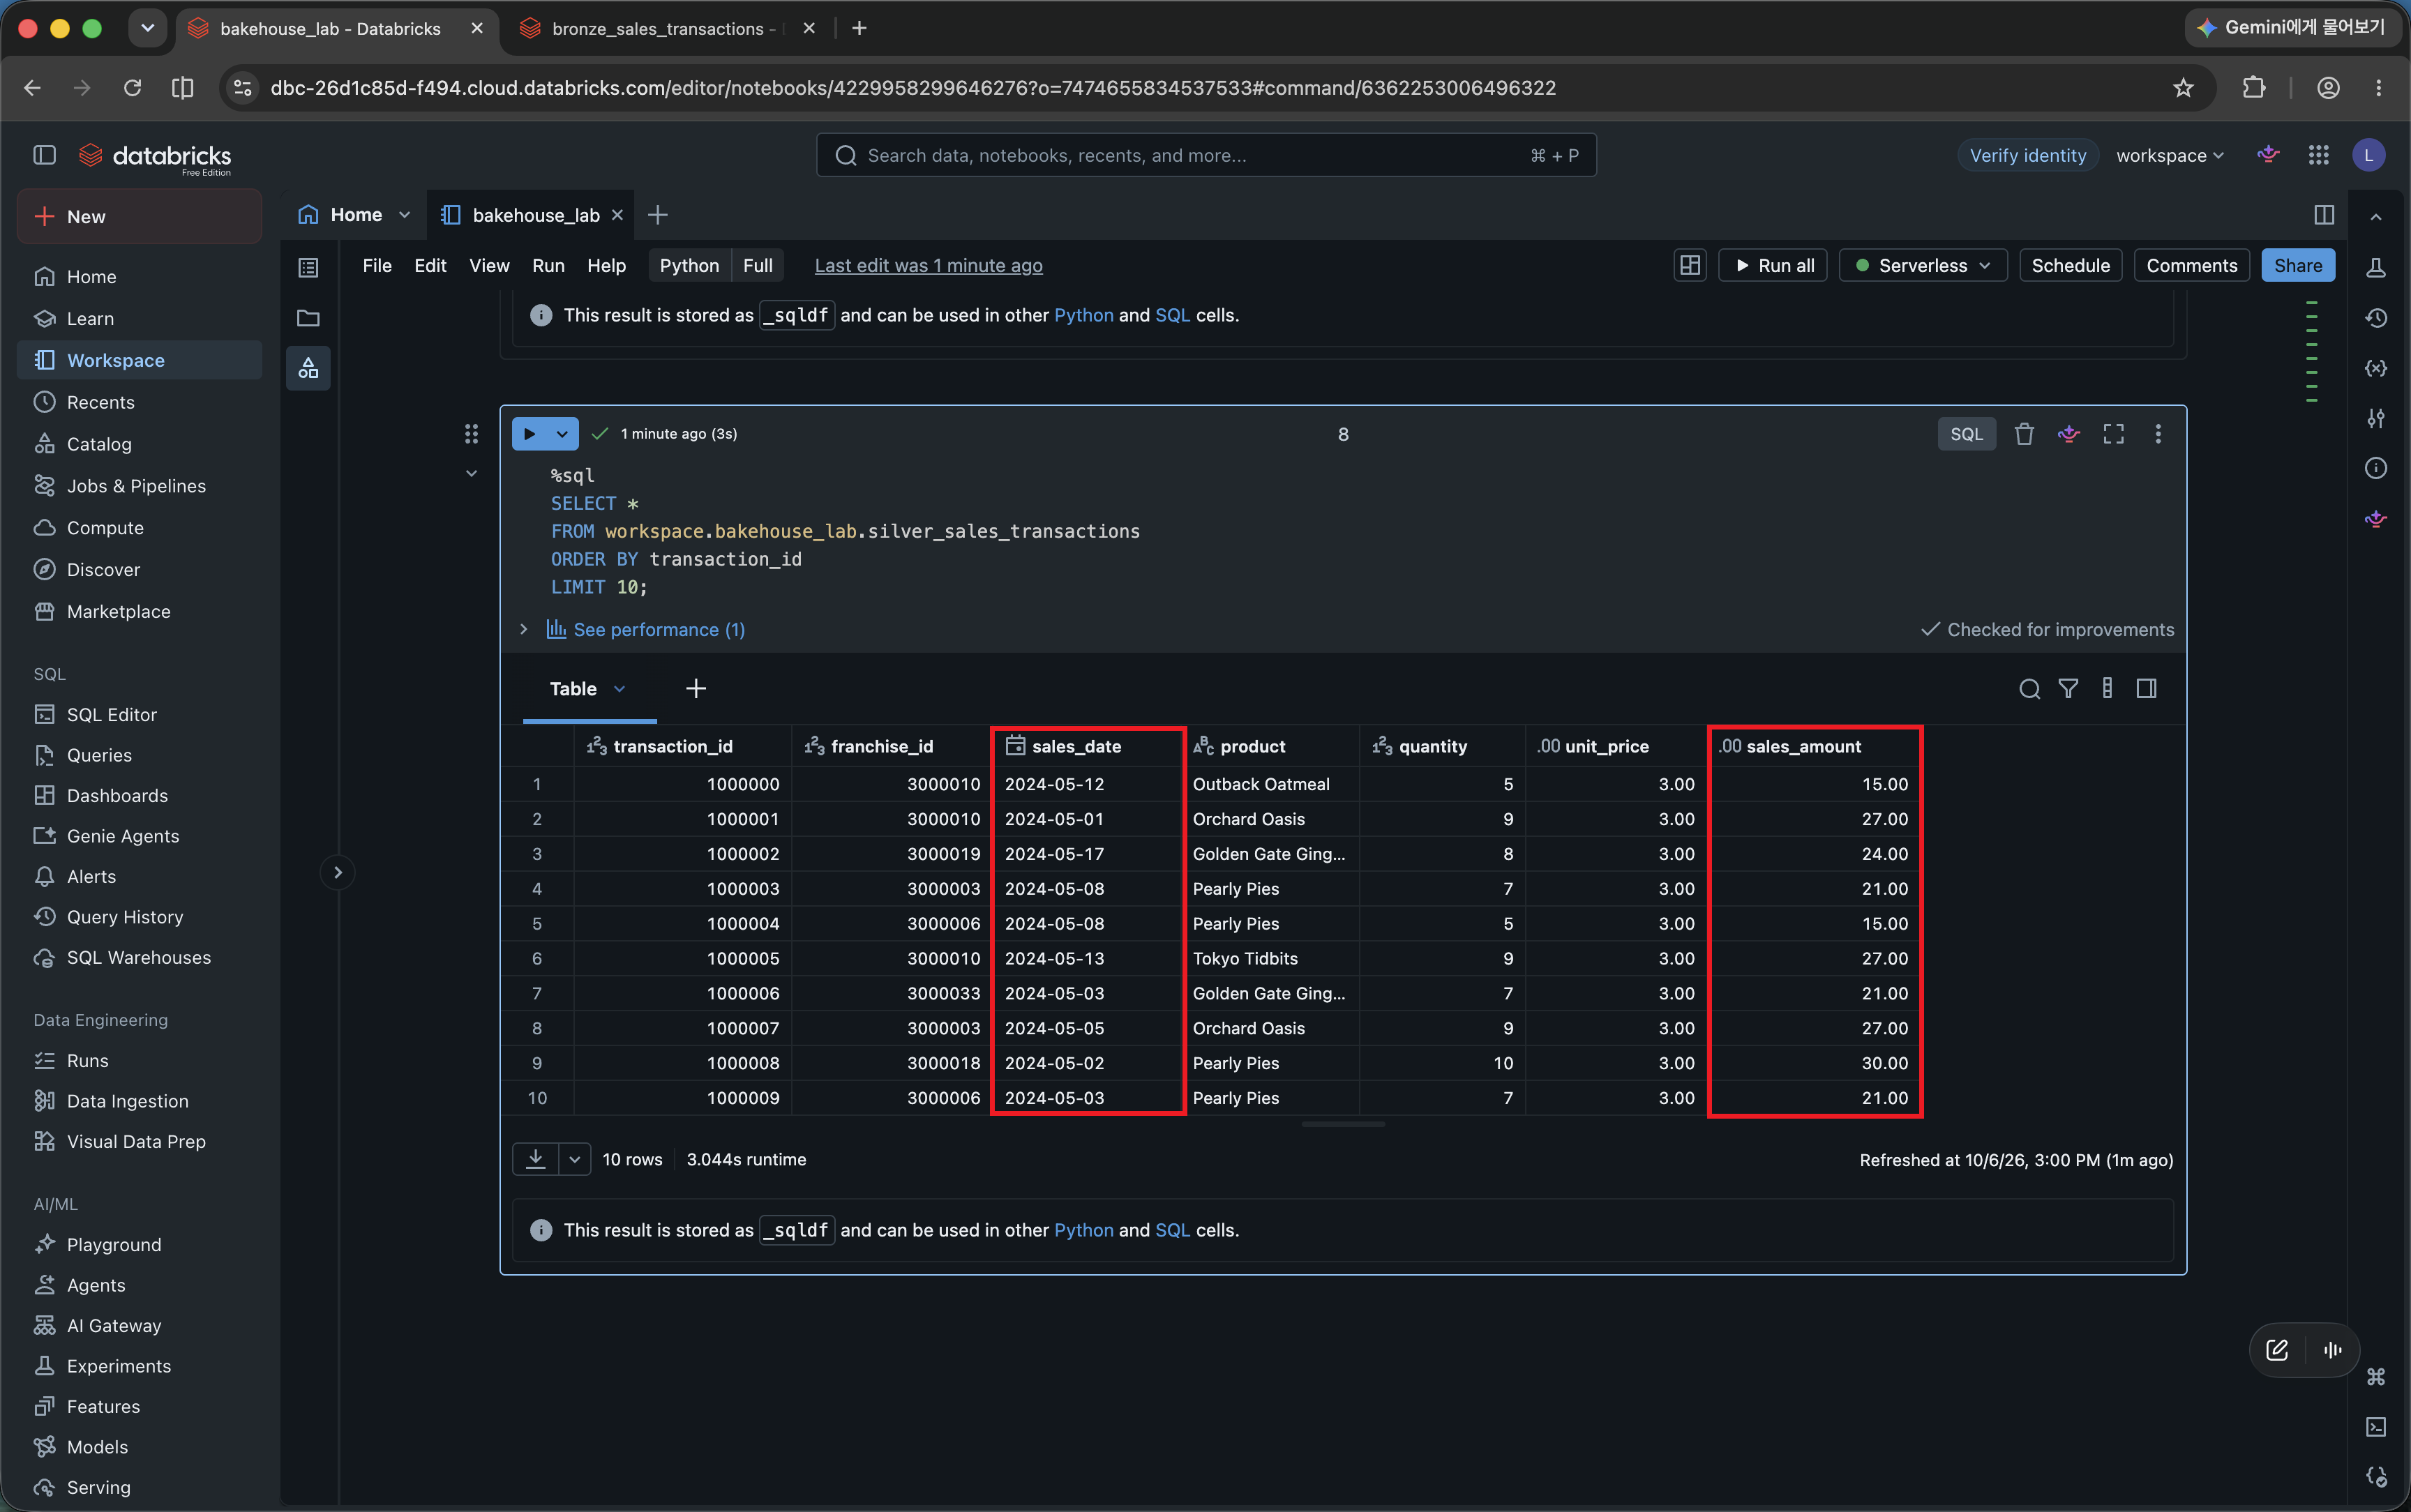Click the search data and notebooks field
Screen dimensions: 2411x1512
[x=1206, y=155]
